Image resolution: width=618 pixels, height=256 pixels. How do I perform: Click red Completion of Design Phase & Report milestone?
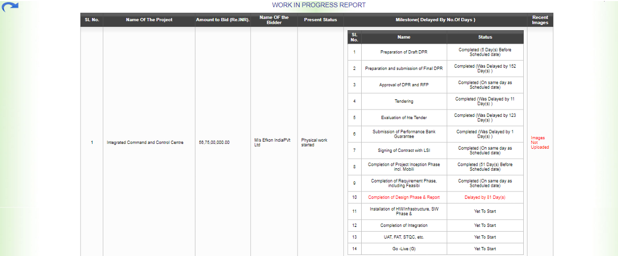pyautogui.click(x=404, y=197)
